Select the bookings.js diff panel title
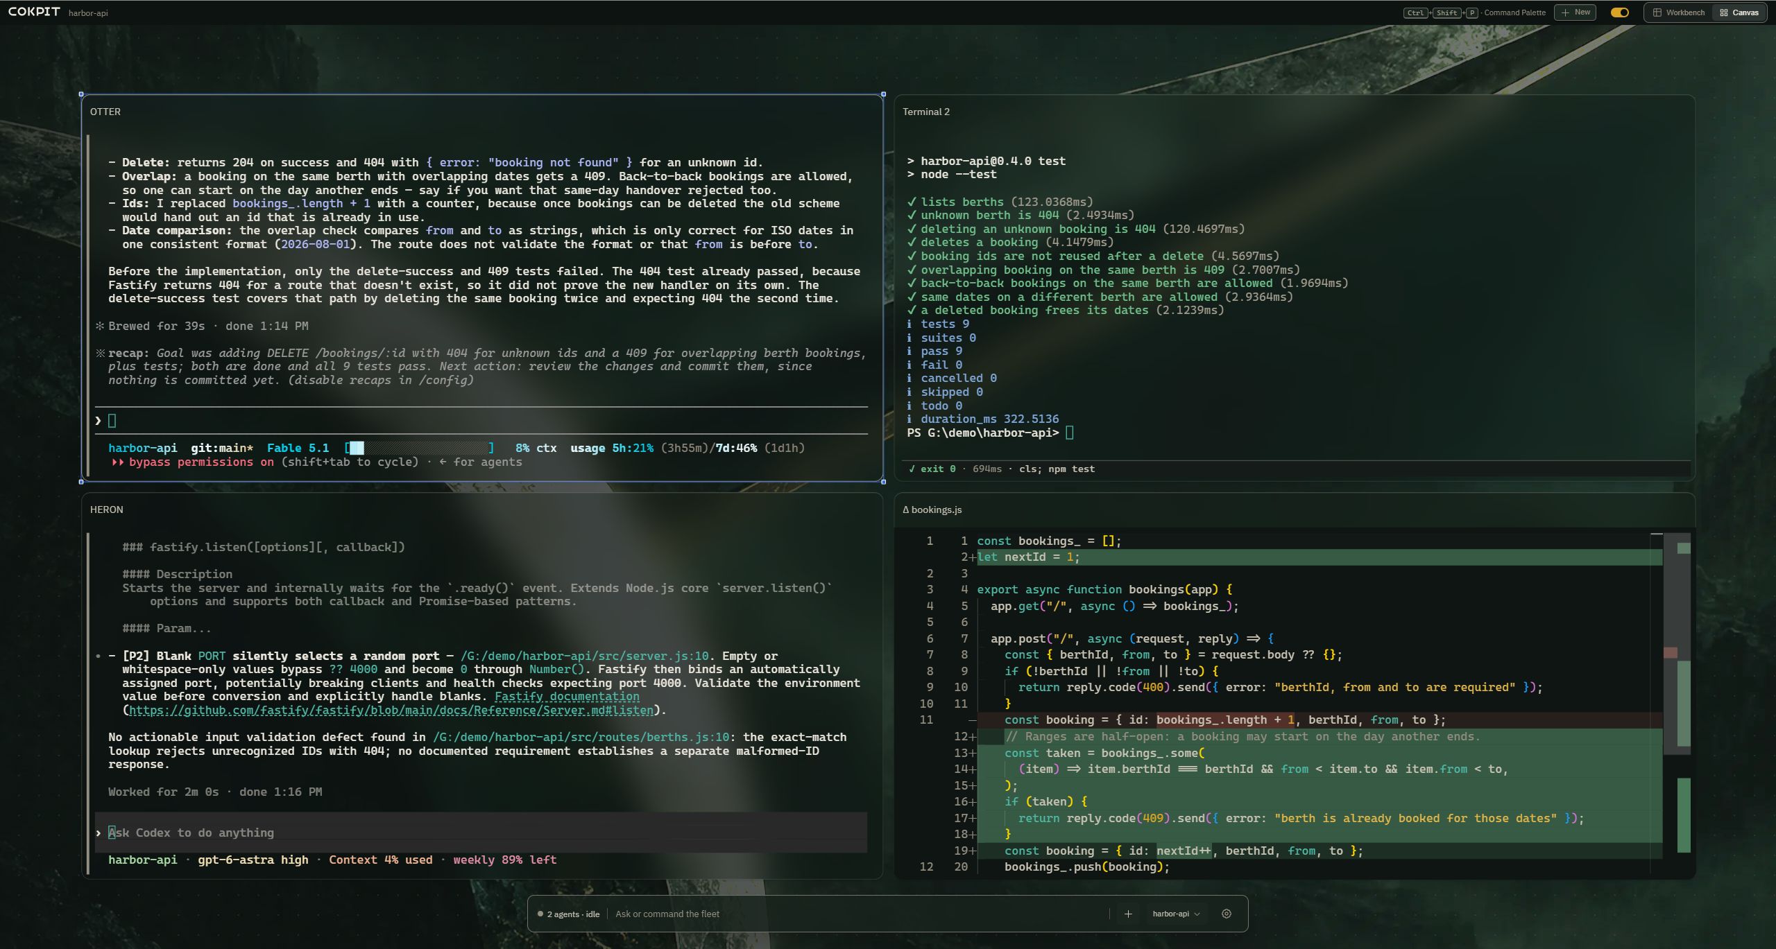 932,510
